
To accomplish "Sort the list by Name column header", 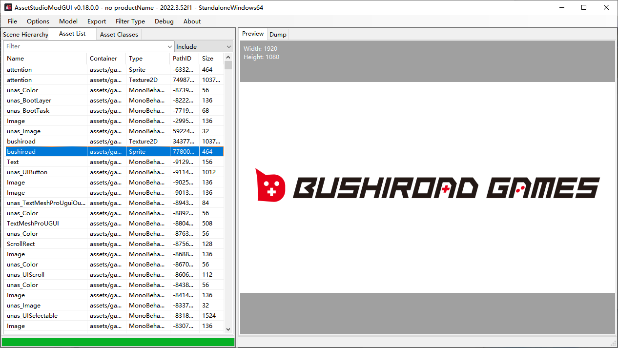I will (46, 58).
